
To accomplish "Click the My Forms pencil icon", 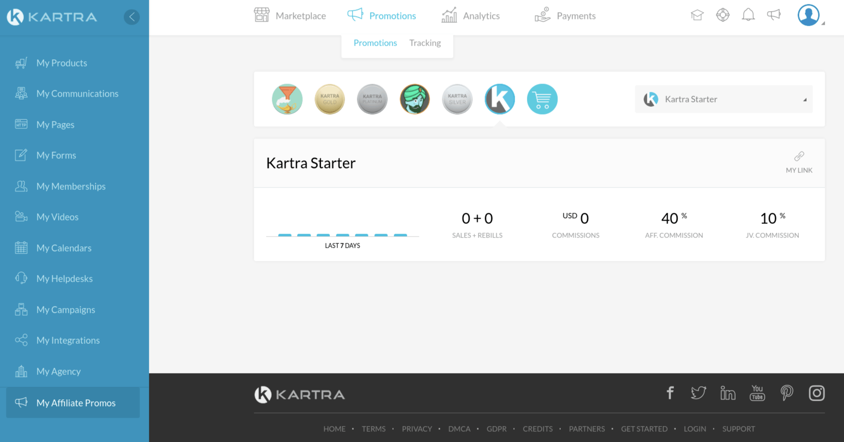I will (21, 155).
